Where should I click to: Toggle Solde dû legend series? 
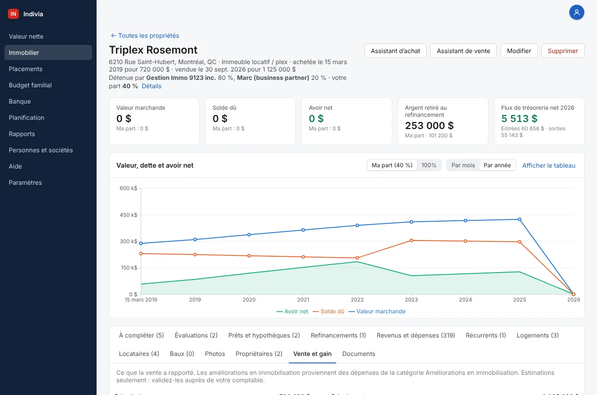(328, 312)
